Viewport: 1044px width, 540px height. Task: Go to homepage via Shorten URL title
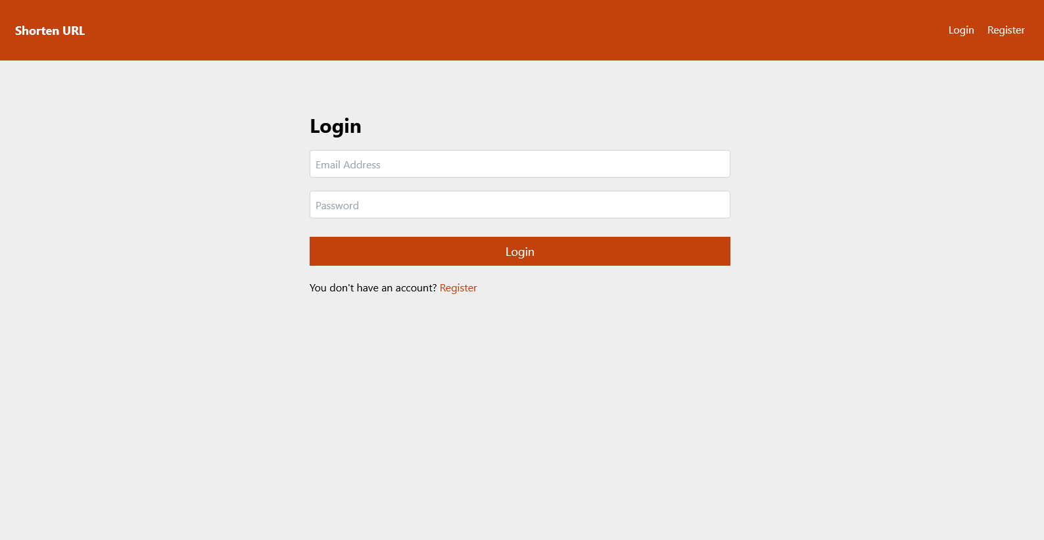click(50, 31)
